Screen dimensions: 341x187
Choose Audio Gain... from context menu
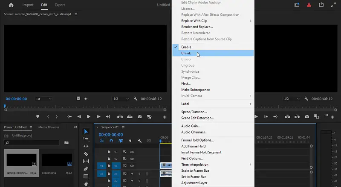tap(213, 126)
